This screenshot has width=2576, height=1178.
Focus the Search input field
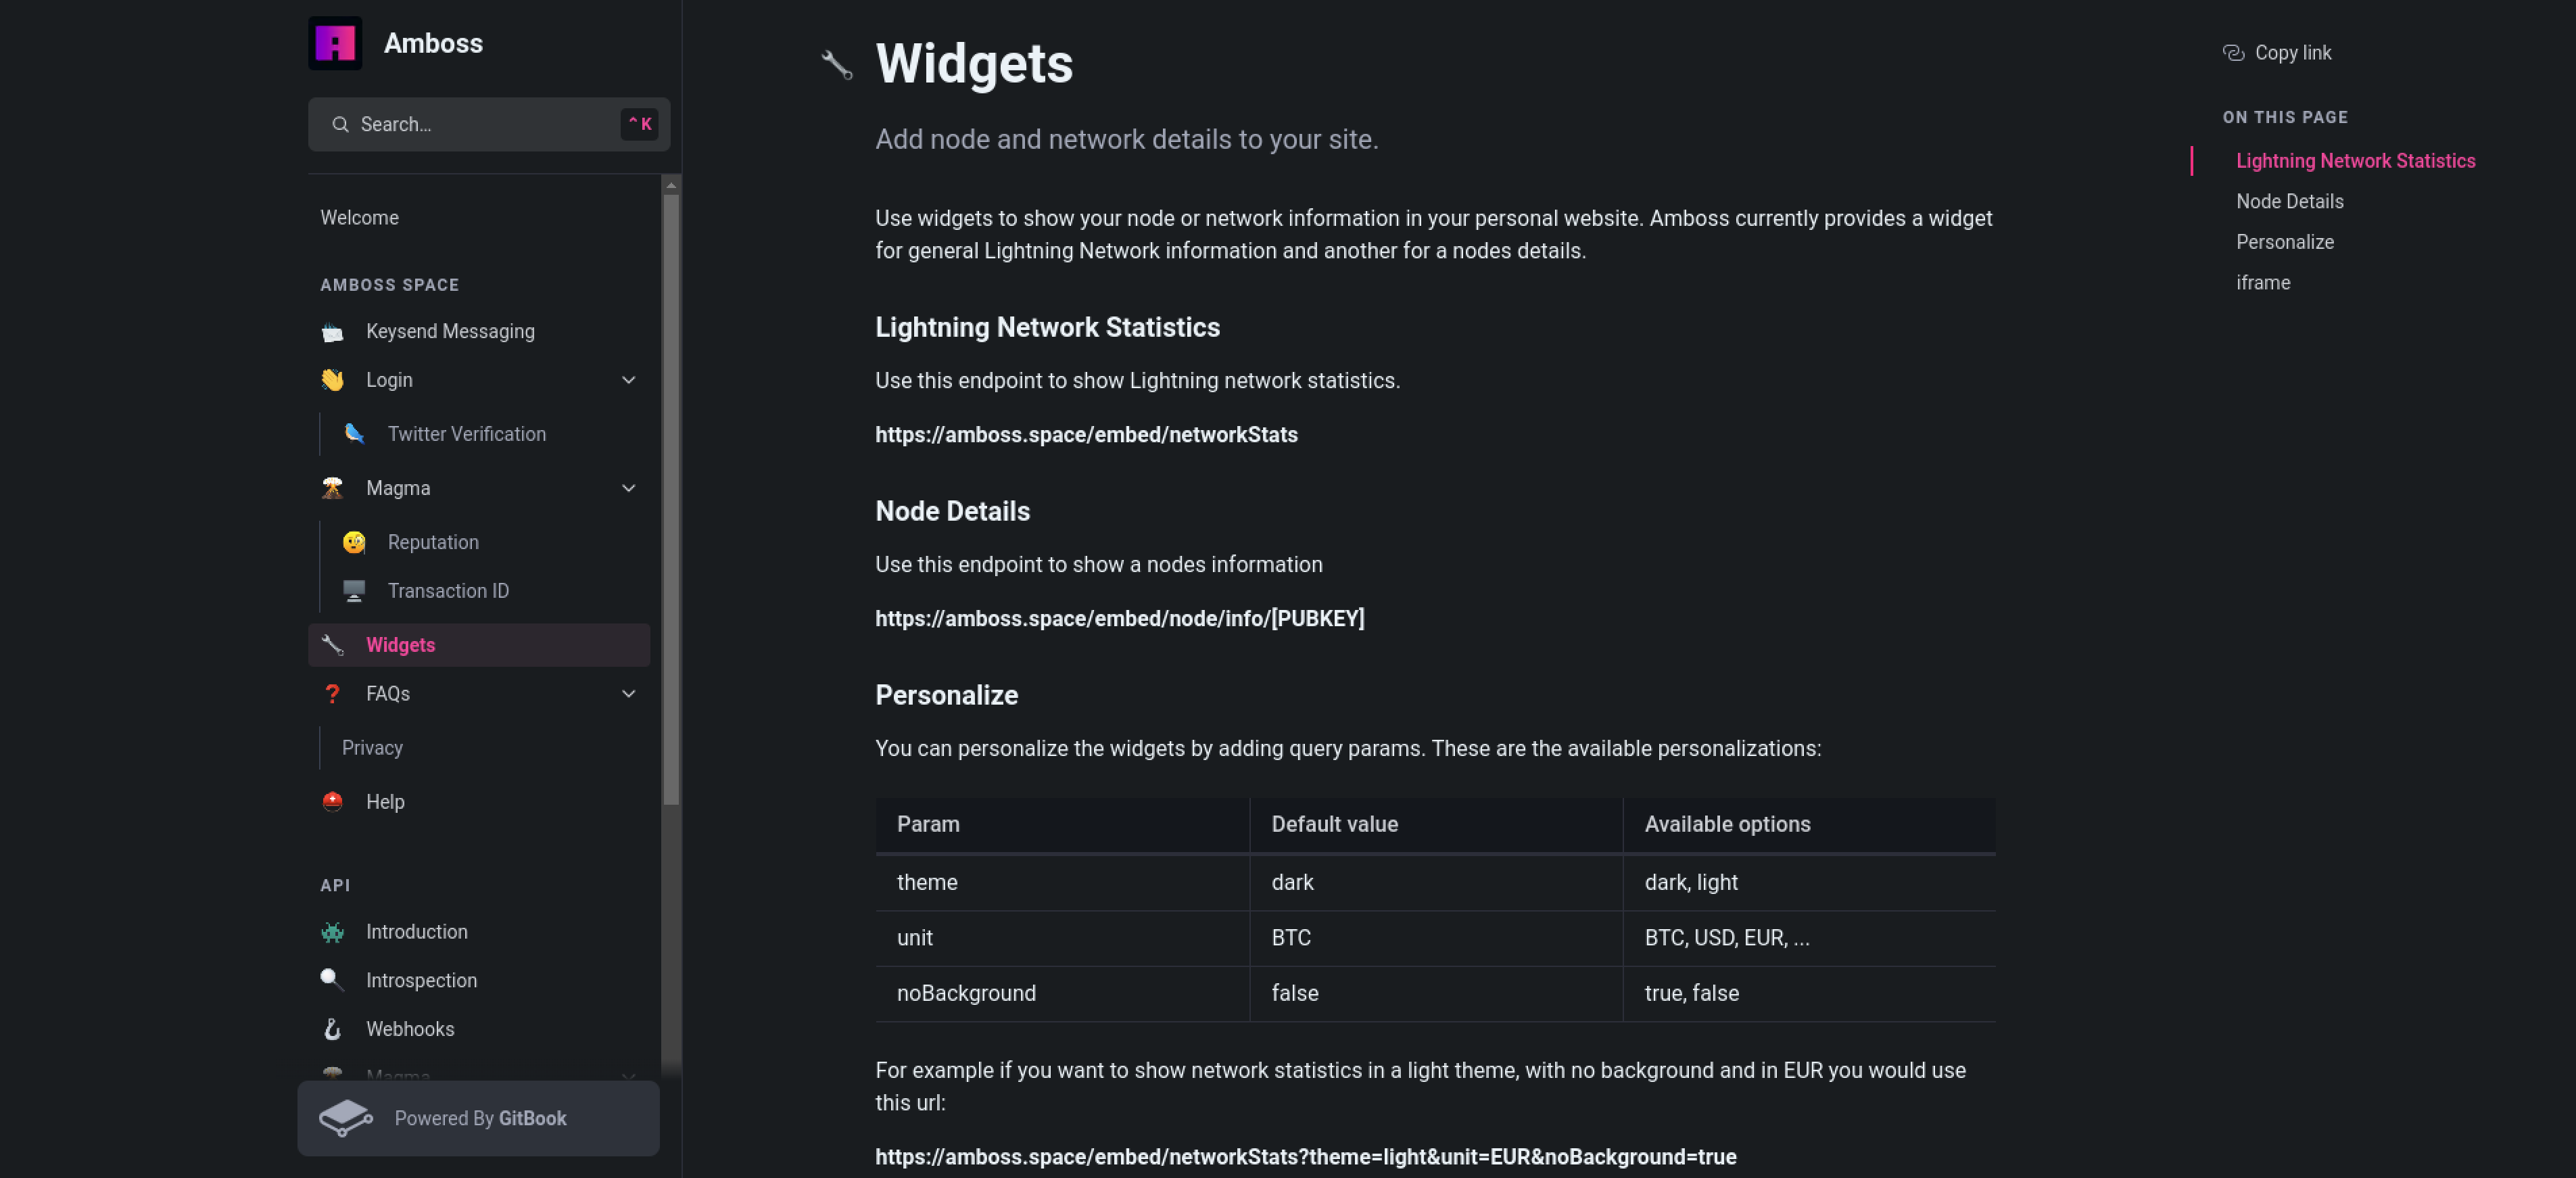click(x=480, y=124)
